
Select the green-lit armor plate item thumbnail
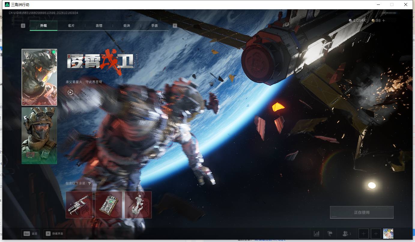click(108, 205)
